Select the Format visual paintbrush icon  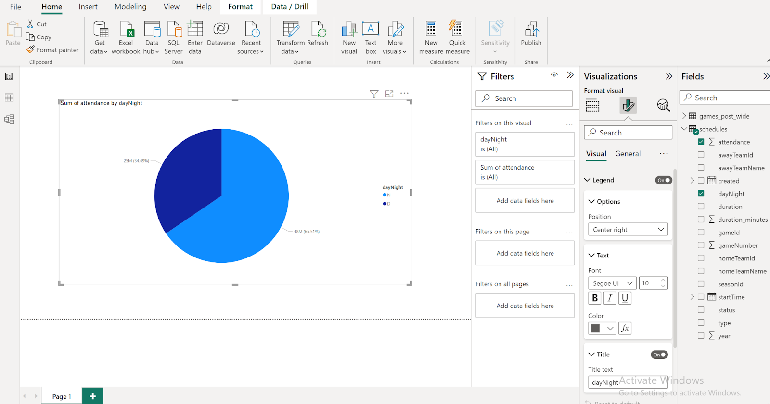pos(628,105)
